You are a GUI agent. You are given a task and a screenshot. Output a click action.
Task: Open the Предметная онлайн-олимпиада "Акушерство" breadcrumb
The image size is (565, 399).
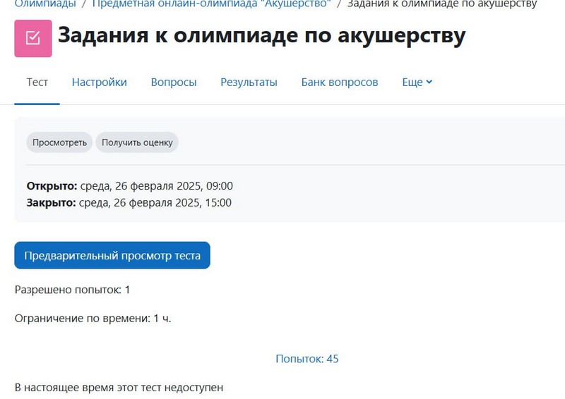click(x=212, y=4)
